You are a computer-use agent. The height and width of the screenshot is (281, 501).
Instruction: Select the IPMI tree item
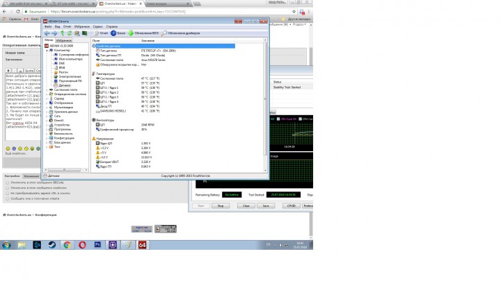pyautogui.click(x=59, y=68)
